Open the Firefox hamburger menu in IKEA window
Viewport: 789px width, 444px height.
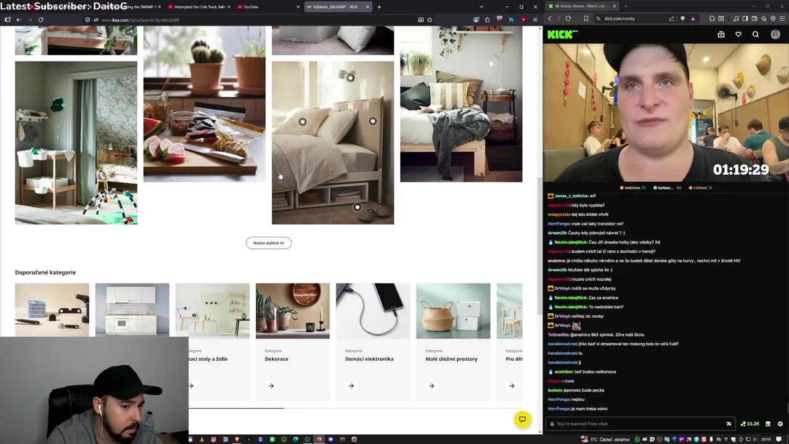[x=535, y=20]
